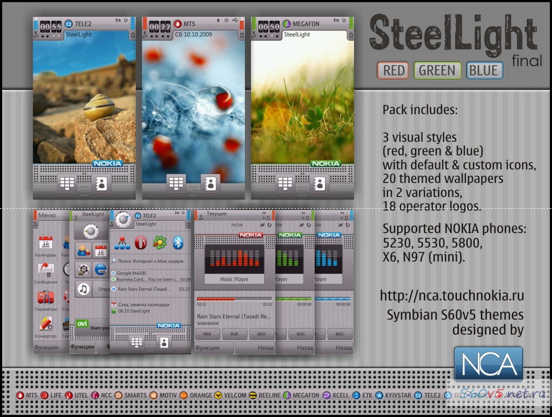
Task: Open contacts on the TELE2 home screen
Action: [101, 183]
